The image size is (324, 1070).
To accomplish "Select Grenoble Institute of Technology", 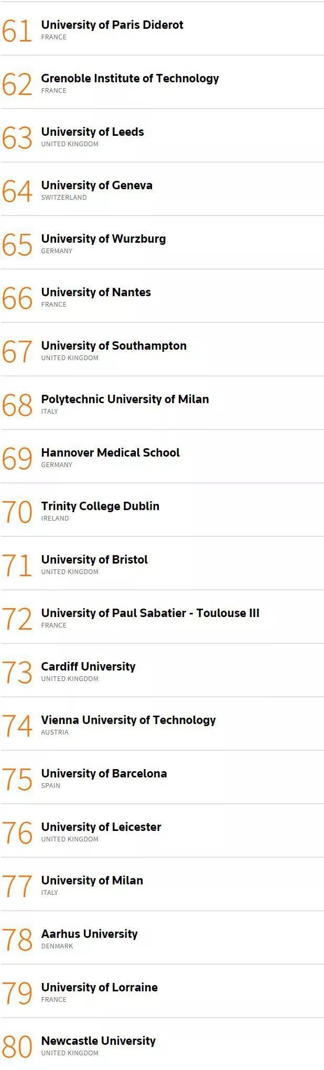I will (130, 78).
